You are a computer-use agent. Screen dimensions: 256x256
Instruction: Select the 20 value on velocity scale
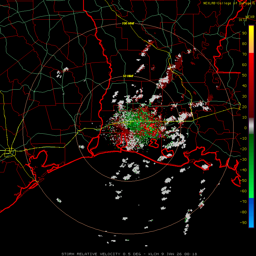pyautogui.click(x=244, y=107)
